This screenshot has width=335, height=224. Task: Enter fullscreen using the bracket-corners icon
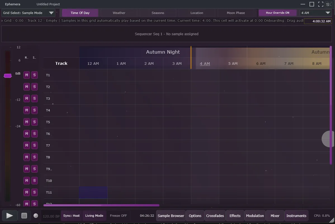click(320, 4)
